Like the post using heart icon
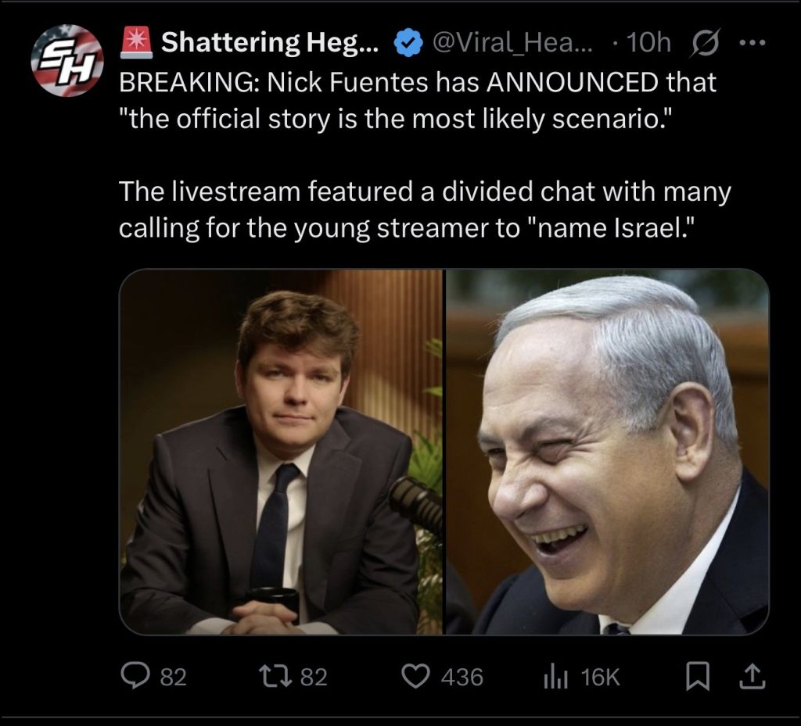801x726 pixels. coord(415,677)
